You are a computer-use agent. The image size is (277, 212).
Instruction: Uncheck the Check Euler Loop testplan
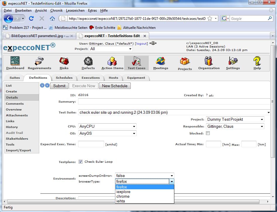coord(81,162)
